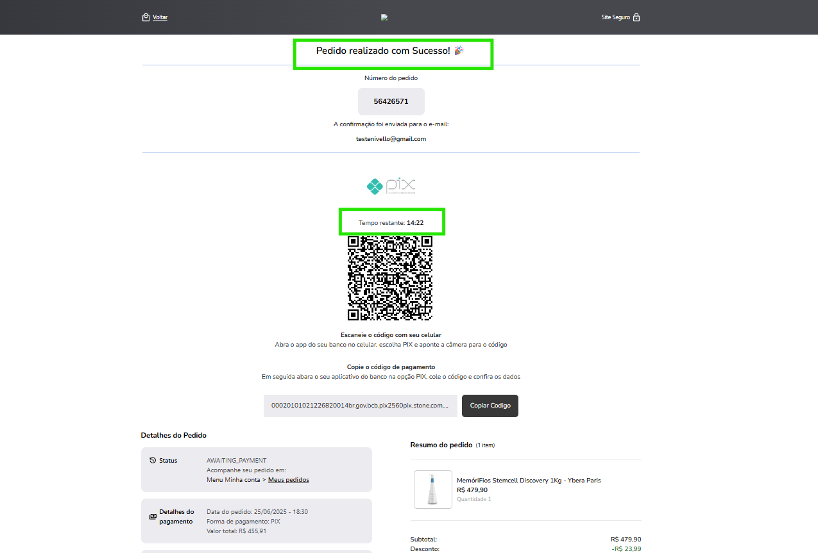Open the Meus pedidos link
818x553 pixels.
point(288,479)
